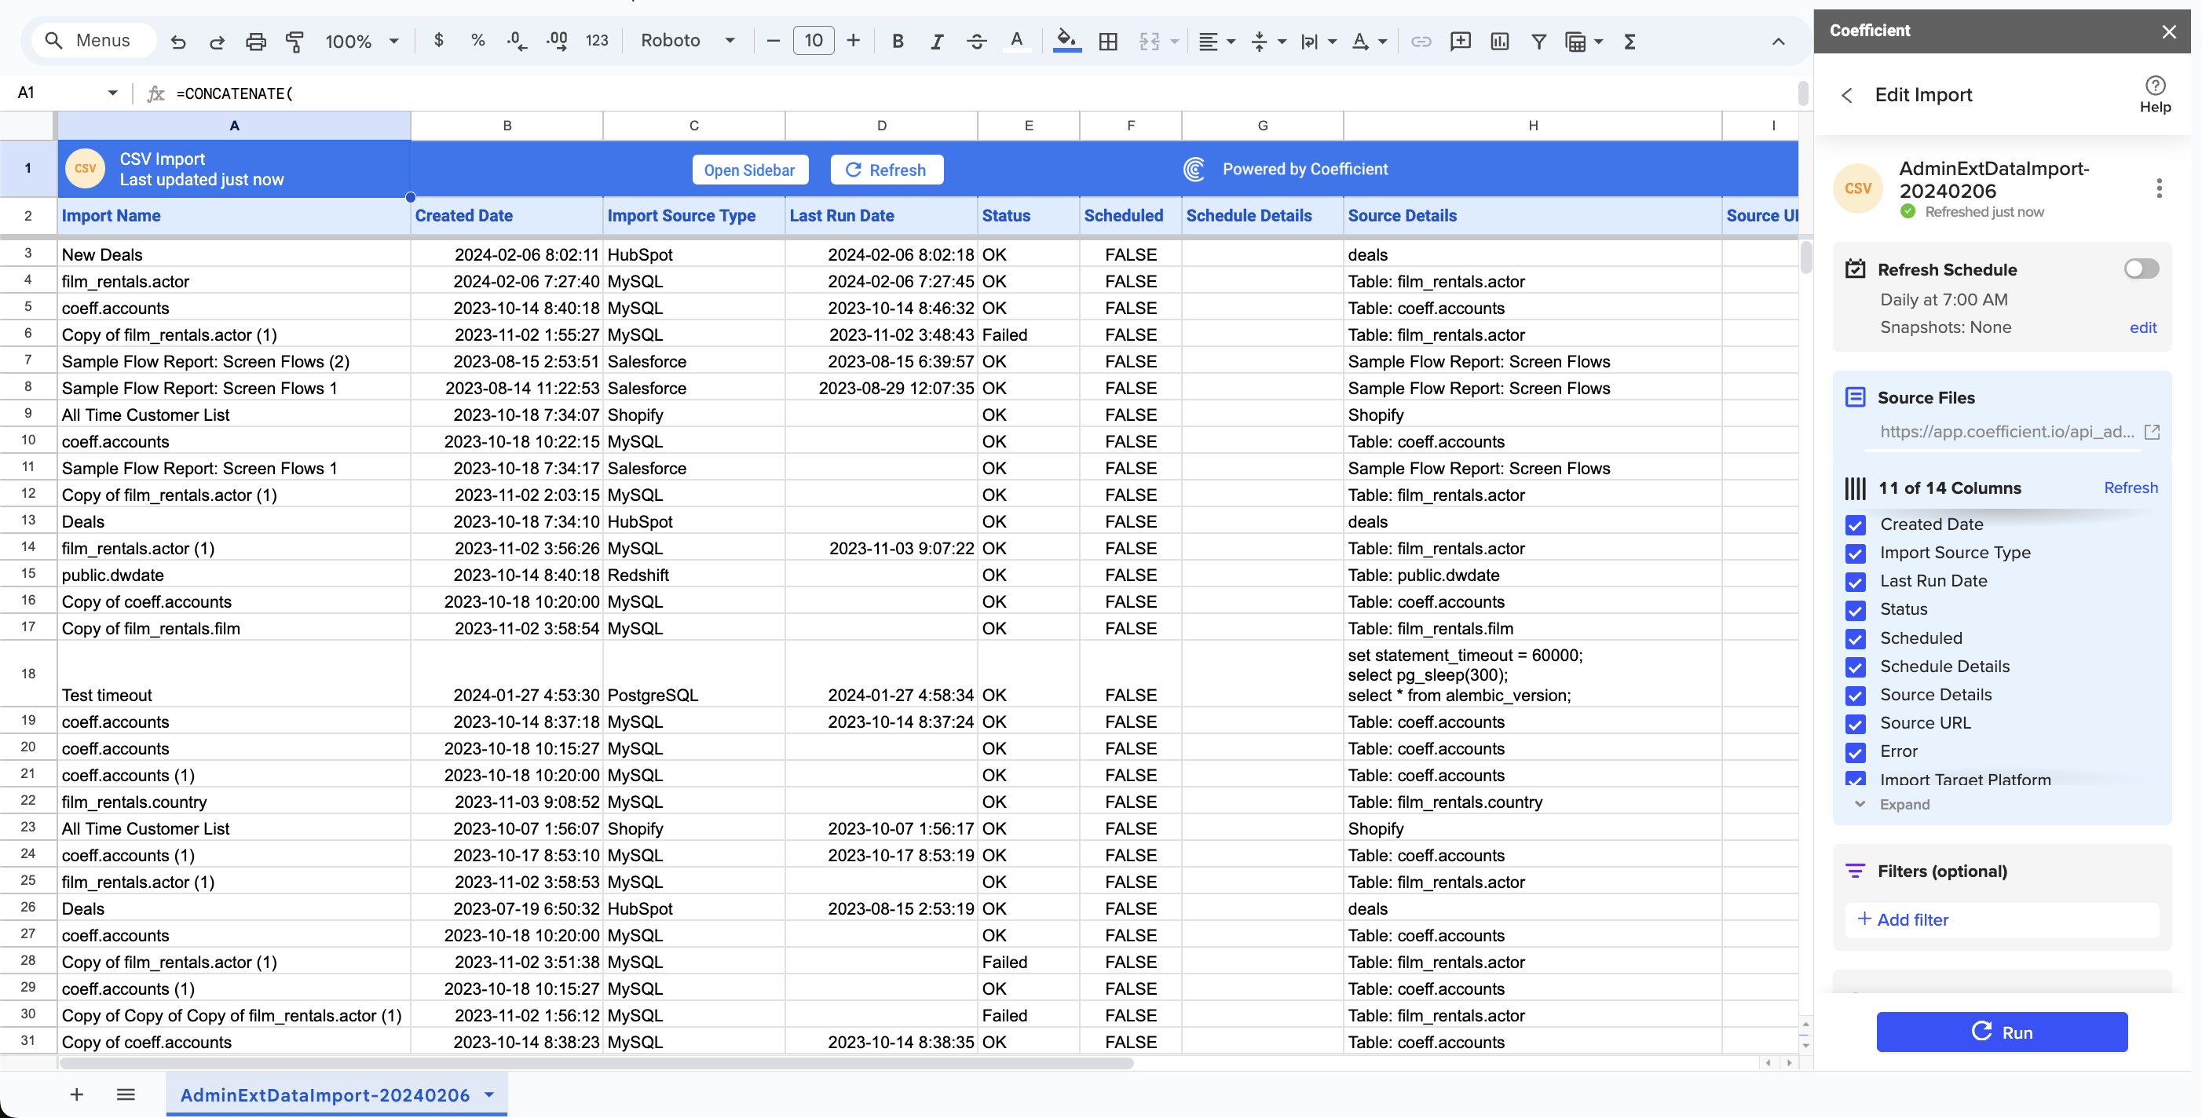Decrease decimal places icon
This screenshot has width=2202, height=1118.
[516, 40]
